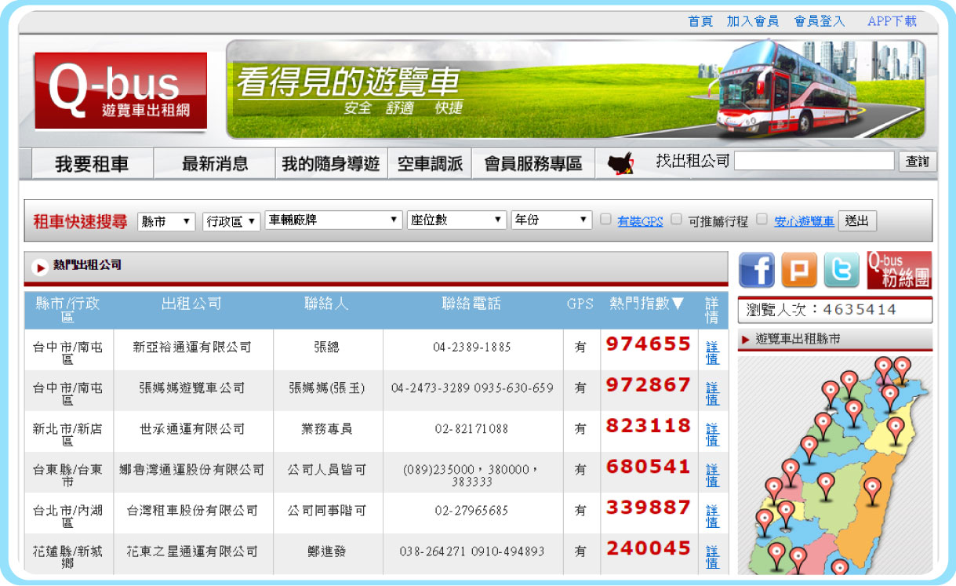Open 詳情 for 娜魯灣通運股份有限公司
Screen dimensions: 956x586
point(712,475)
